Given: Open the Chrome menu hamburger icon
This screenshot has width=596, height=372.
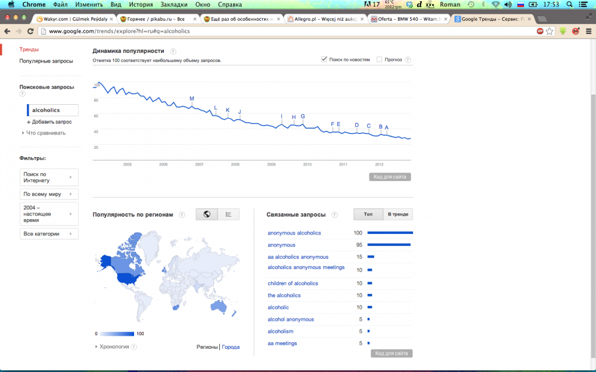Looking at the screenshot, I should (x=588, y=31).
